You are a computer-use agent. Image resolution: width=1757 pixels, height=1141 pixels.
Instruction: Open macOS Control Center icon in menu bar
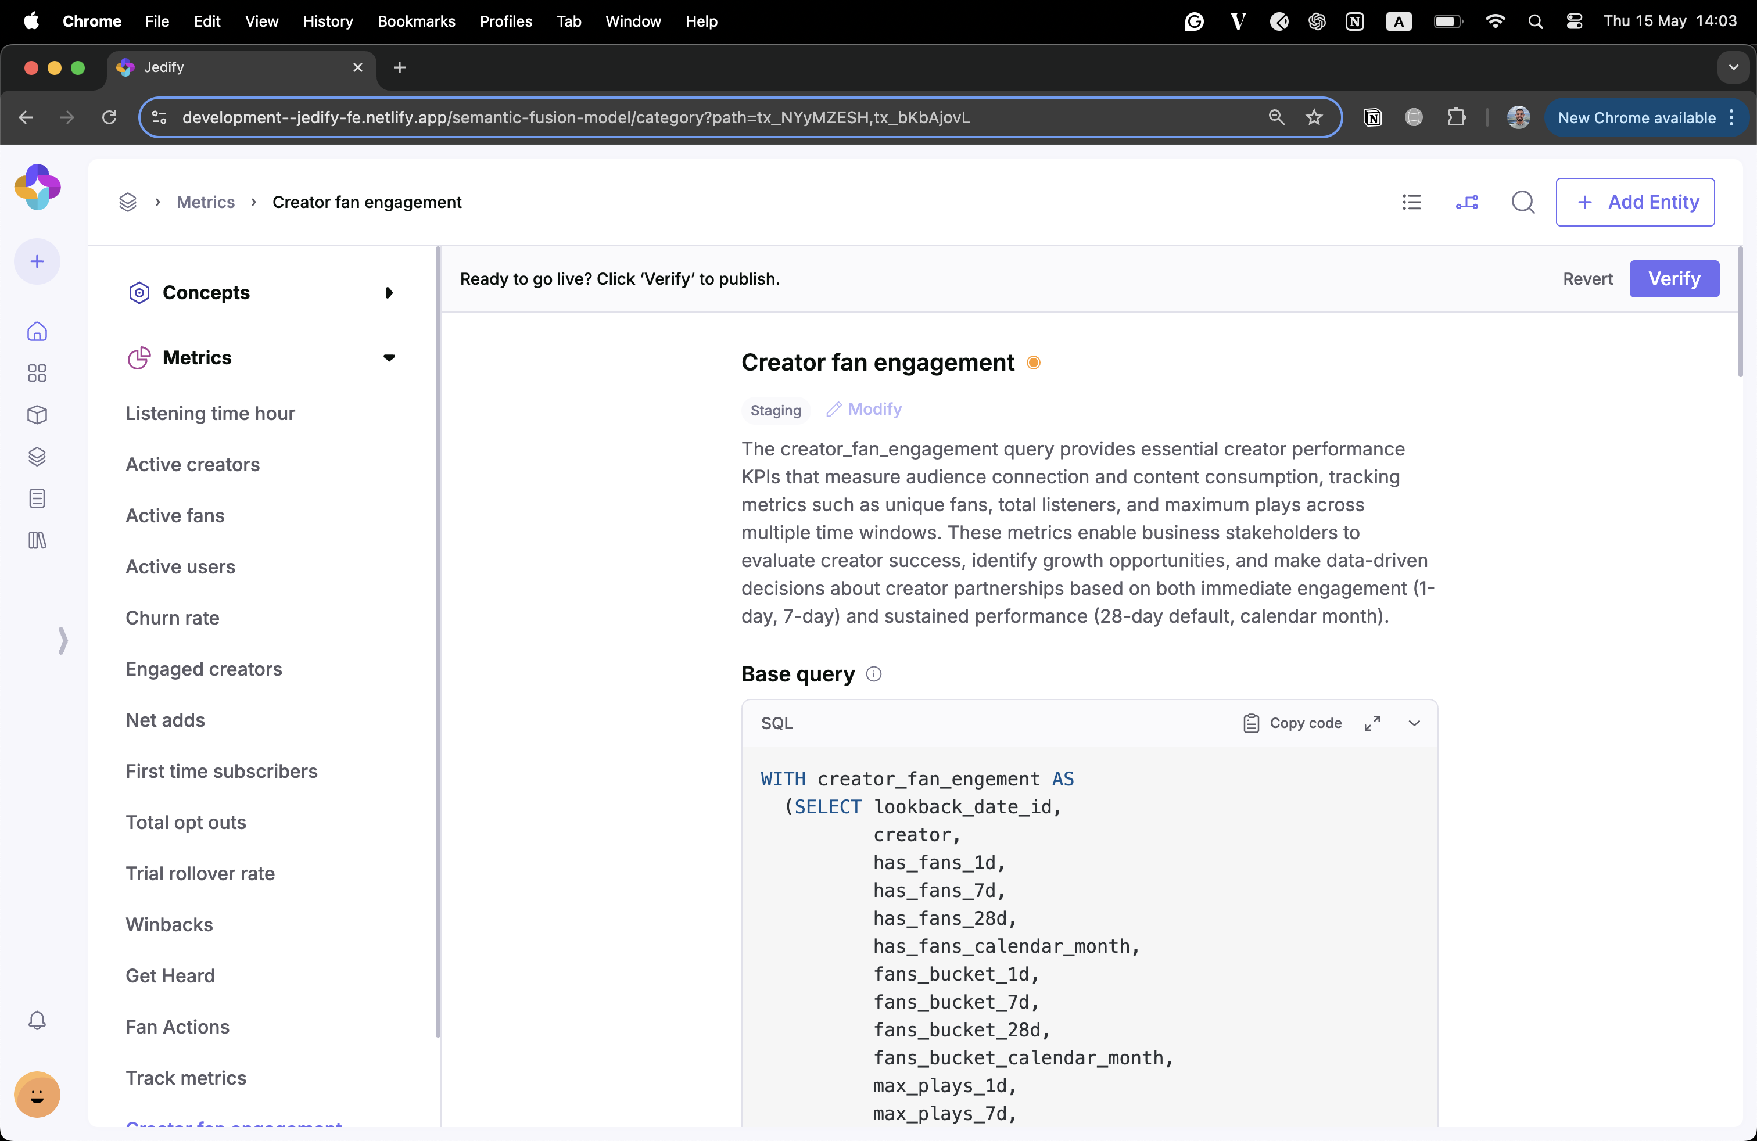coord(1574,21)
